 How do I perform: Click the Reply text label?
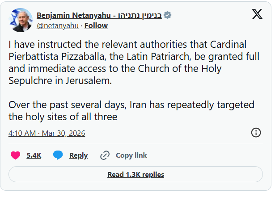point(78,155)
